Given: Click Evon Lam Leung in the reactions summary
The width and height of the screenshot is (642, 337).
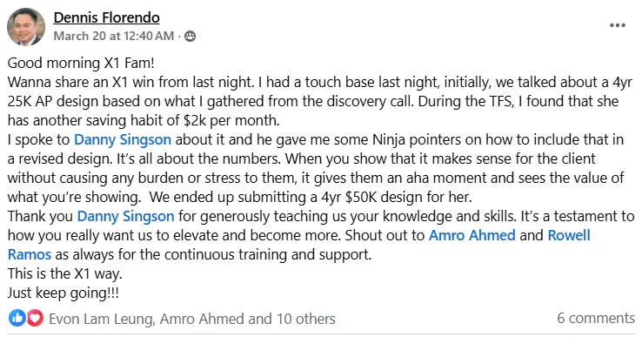Looking at the screenshot, I should [101, 319].
